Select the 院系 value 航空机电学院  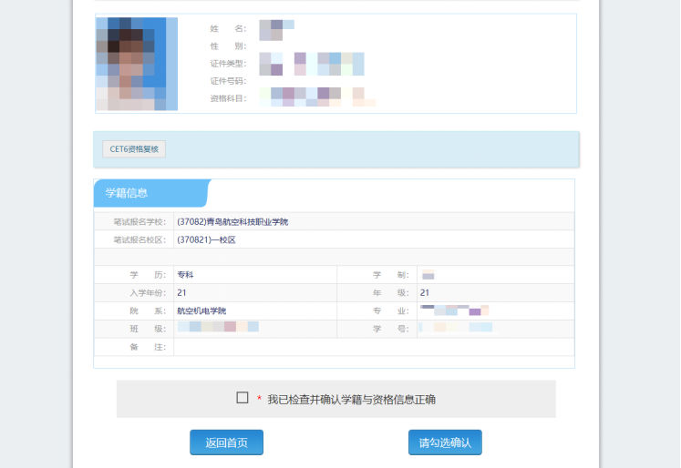click(x=201, y=310)
